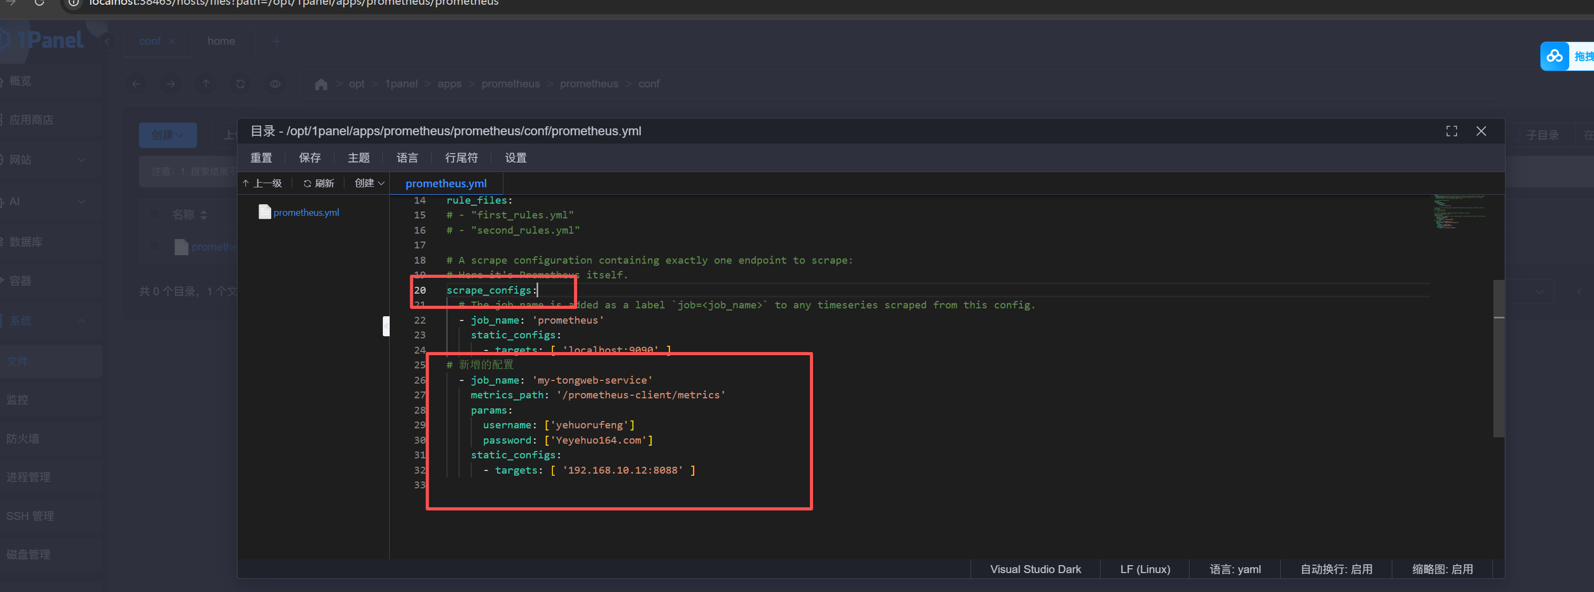The height and width of the screenshot is (592, 1594).
Task: Click Visual Studio Dark in status bar
Action: click(x=1035, y=569)
